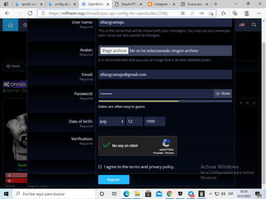Click the forum search magnifier icon
266x199 pixels.
coord(254,25)
